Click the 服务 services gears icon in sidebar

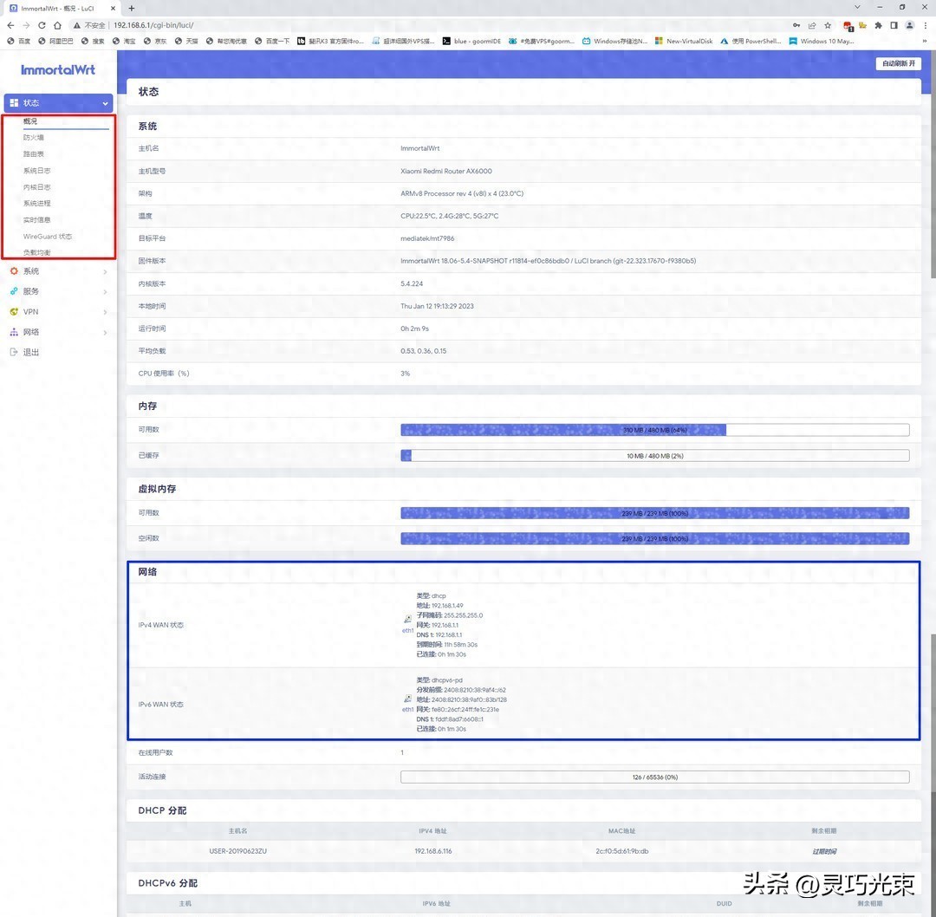(14, 291)
